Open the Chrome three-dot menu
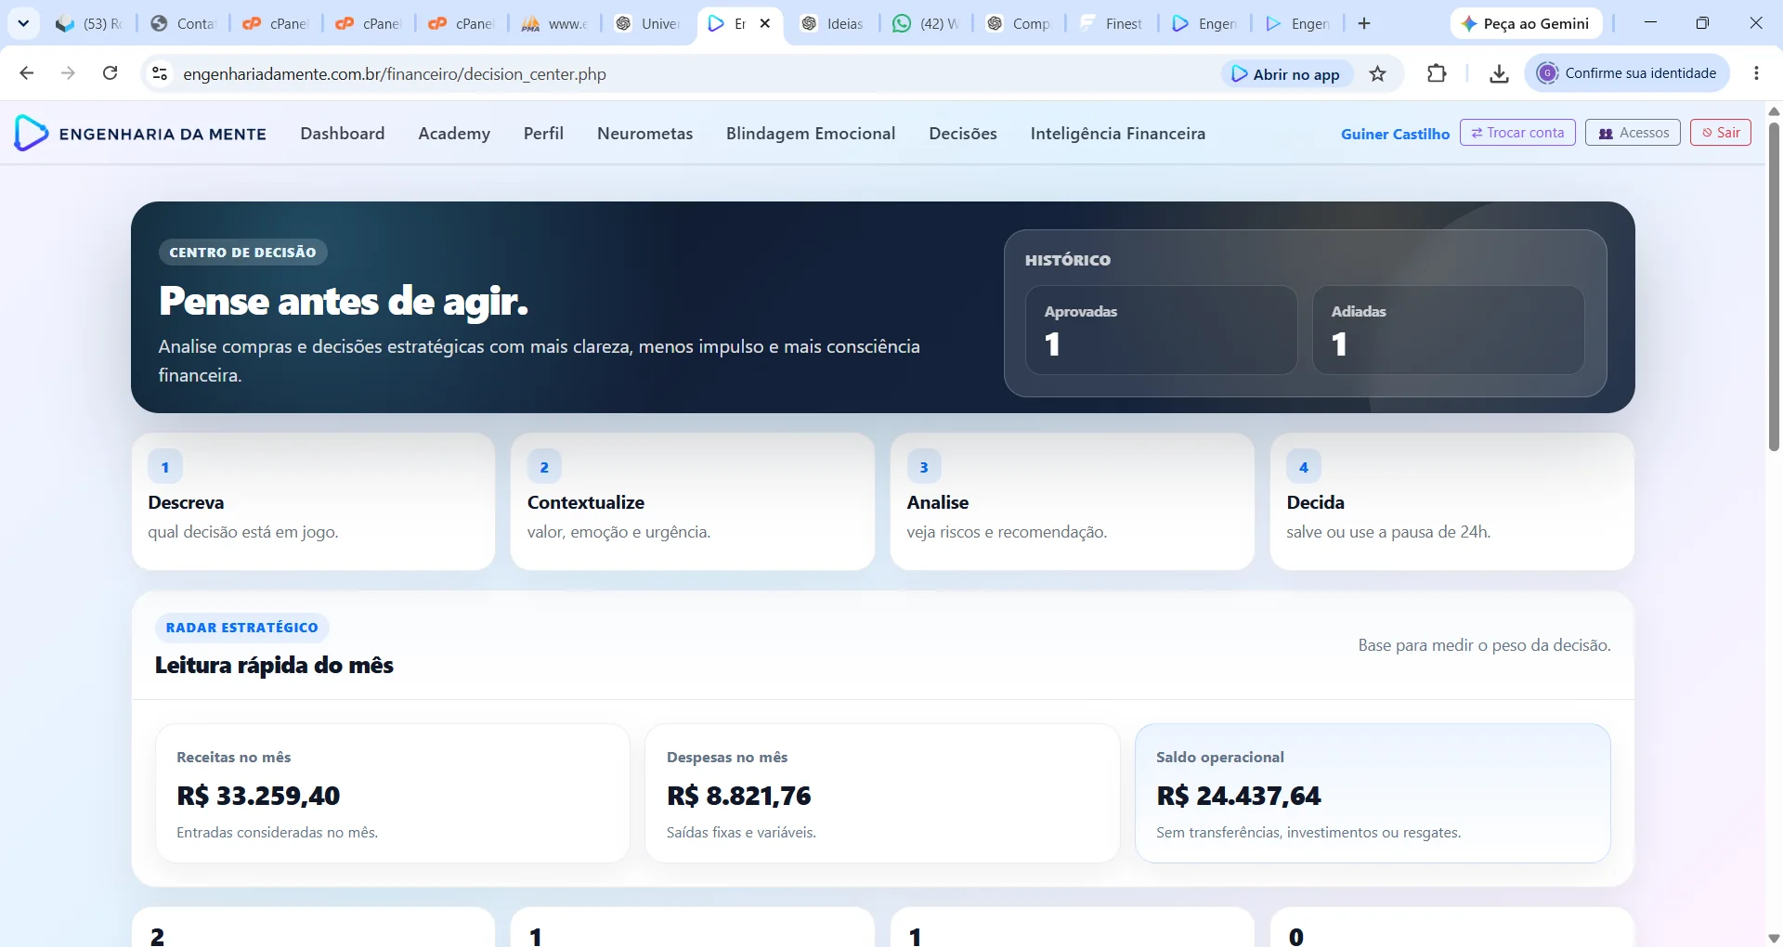The width and height of the screenshot is (1783, 947). click(x=1756, y=73)
